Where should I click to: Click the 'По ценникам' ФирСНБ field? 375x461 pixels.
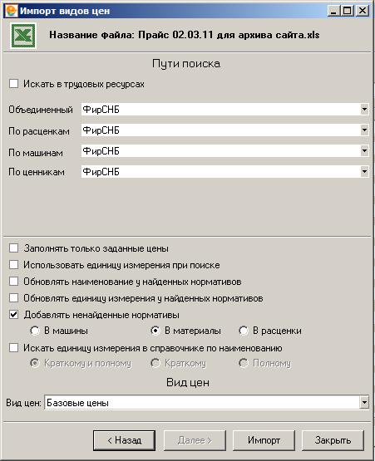pyautogui.click(x=225, y=172)
